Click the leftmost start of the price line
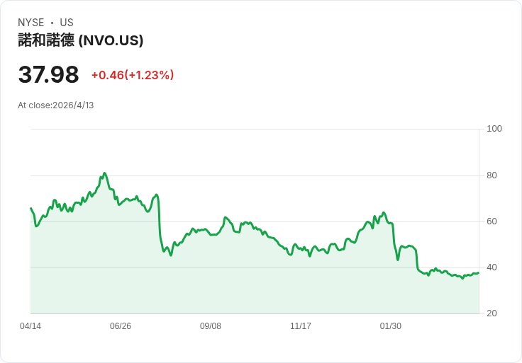The image size is (522, 363). (31, 208)
